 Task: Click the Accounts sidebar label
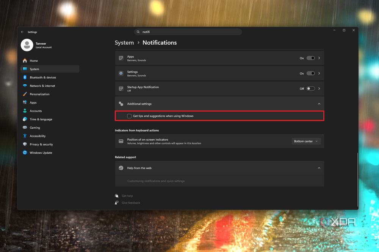tap(36, 111)
